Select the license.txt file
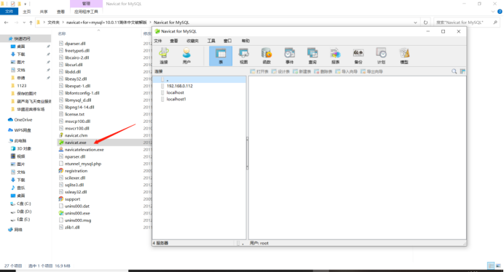 pos(74,114)
